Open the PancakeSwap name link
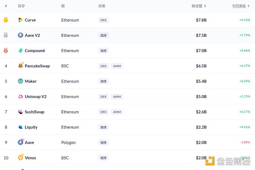Screen dimensions: 255x170 37,66
